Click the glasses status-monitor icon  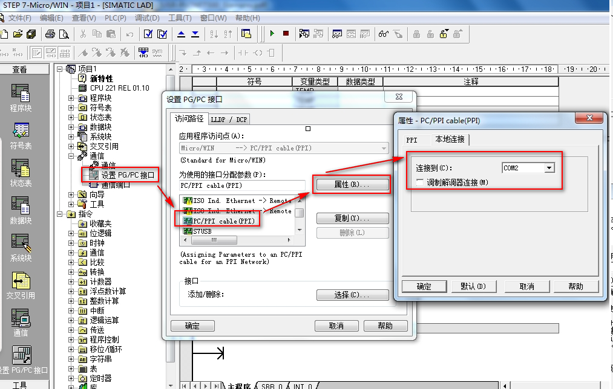pos(384,34)
